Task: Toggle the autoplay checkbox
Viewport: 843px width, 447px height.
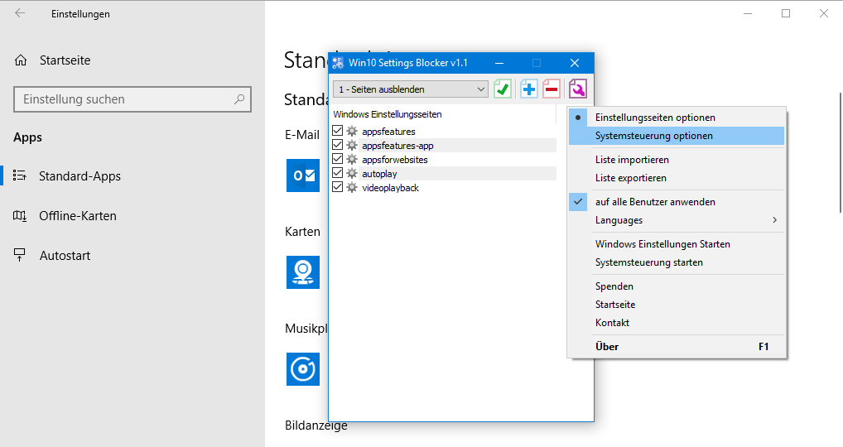Action: tap(338, 173)
